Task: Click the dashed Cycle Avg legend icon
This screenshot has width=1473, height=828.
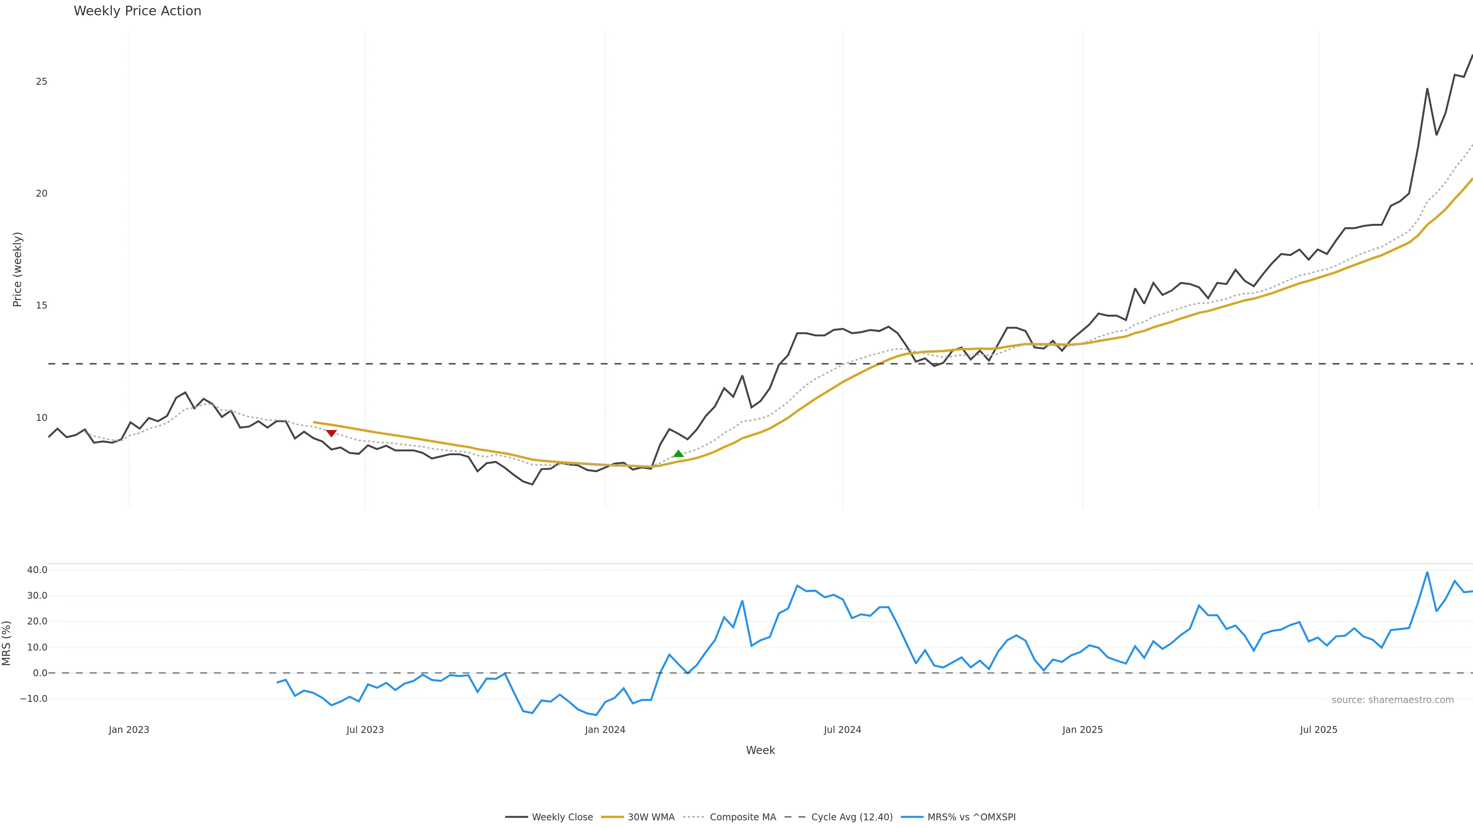Action: (795, 817)
